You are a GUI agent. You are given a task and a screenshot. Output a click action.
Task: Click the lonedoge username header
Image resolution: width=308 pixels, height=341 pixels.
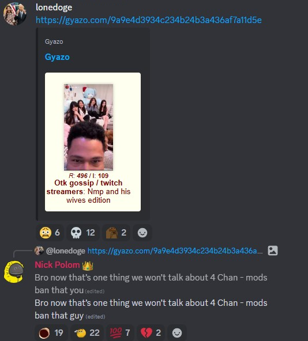tap(54, 7)
